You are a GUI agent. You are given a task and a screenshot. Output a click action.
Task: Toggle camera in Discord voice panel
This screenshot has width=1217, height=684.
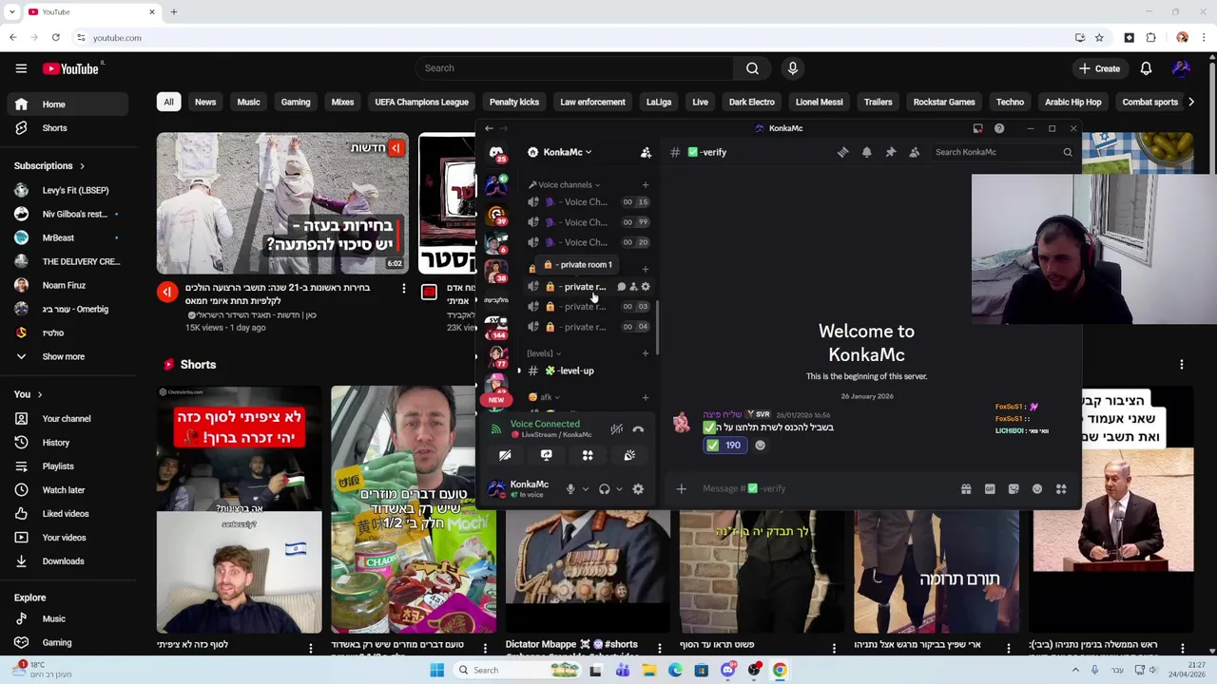tap(505, 456)
